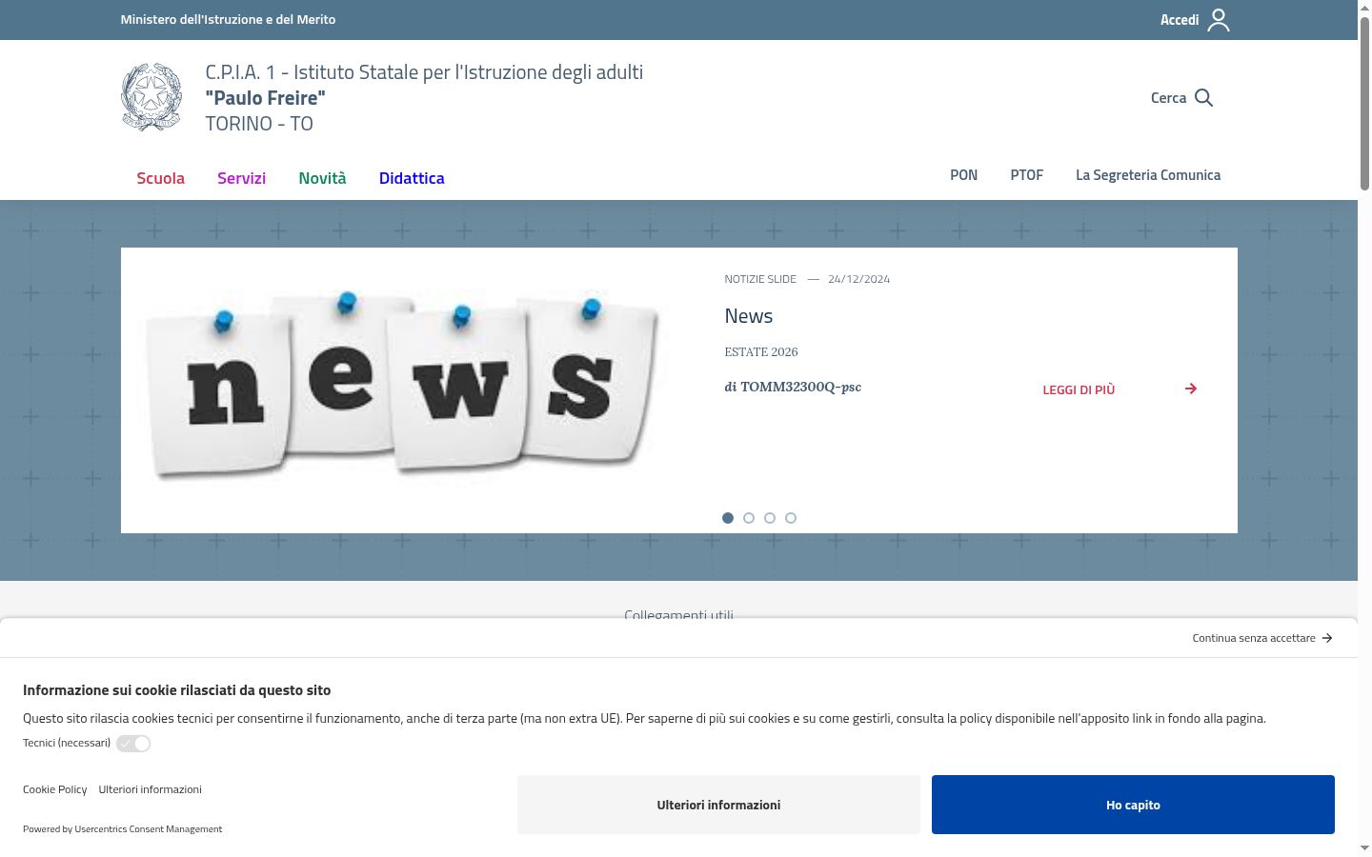Click the Accedi login text
Screen dimensions: 1372x857
(x=1180, y=20)
